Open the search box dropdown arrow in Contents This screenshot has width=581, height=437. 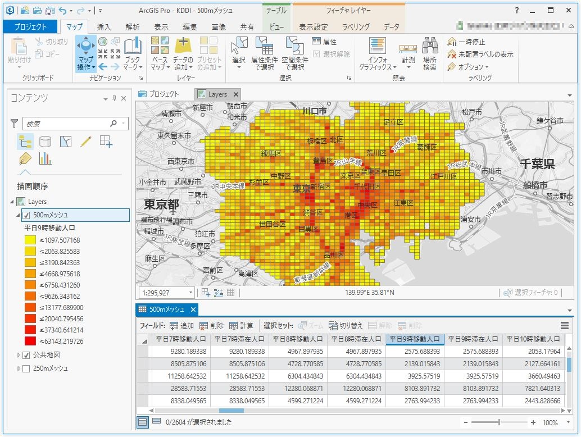124,124
